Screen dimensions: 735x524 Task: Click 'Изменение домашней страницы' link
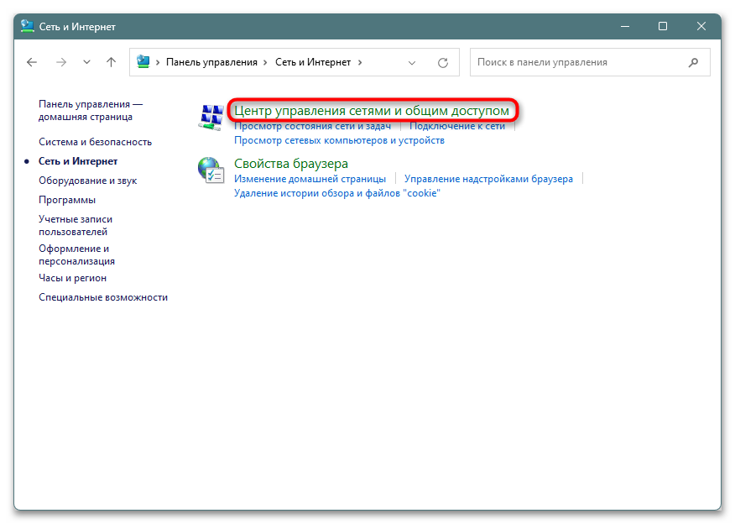[x=310, y=179]
